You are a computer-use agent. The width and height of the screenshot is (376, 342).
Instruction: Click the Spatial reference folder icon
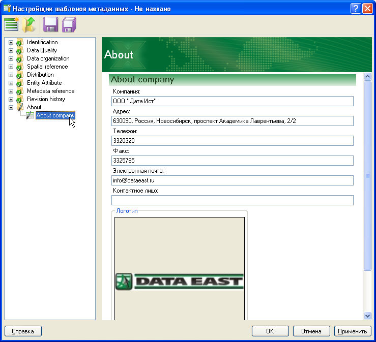click(x=20, y=67)
